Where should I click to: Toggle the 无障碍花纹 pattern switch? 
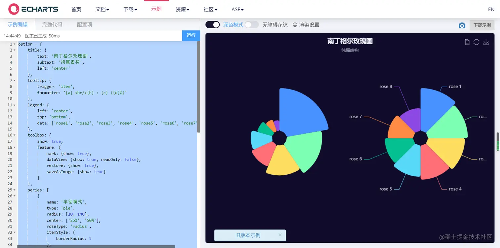(251, 25)
